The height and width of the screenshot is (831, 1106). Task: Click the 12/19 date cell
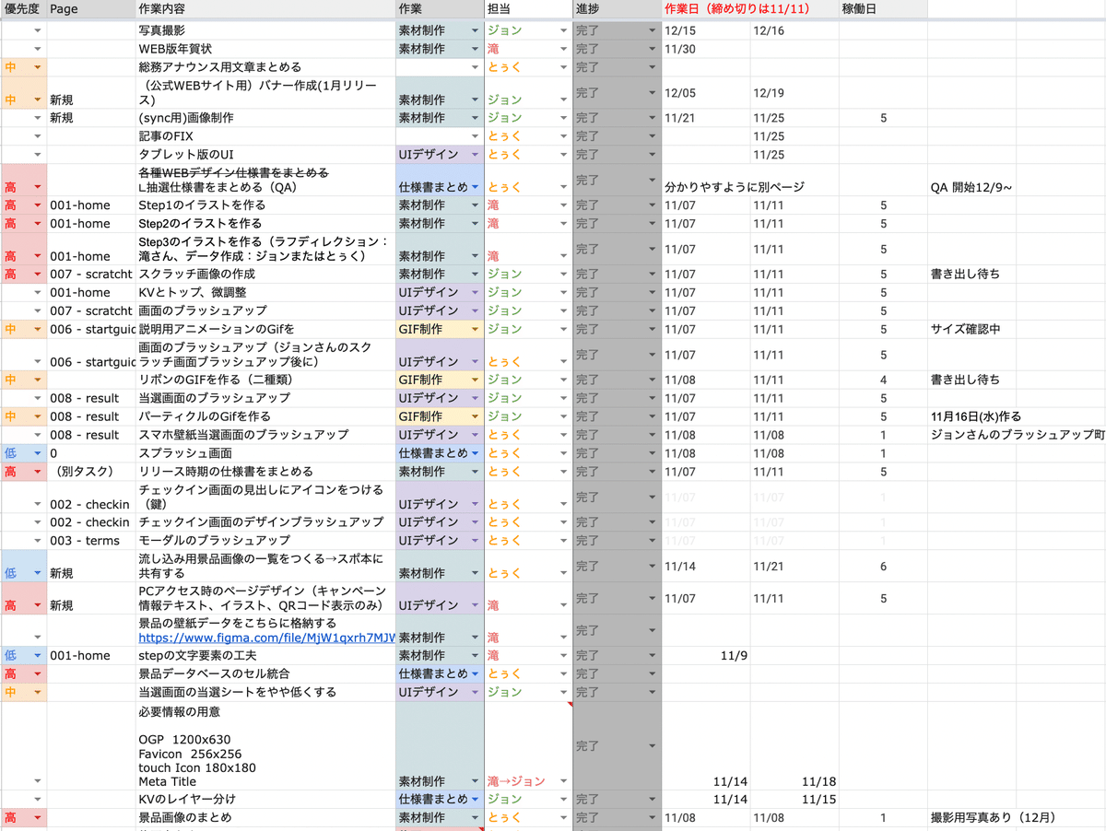tap(794, 93)
